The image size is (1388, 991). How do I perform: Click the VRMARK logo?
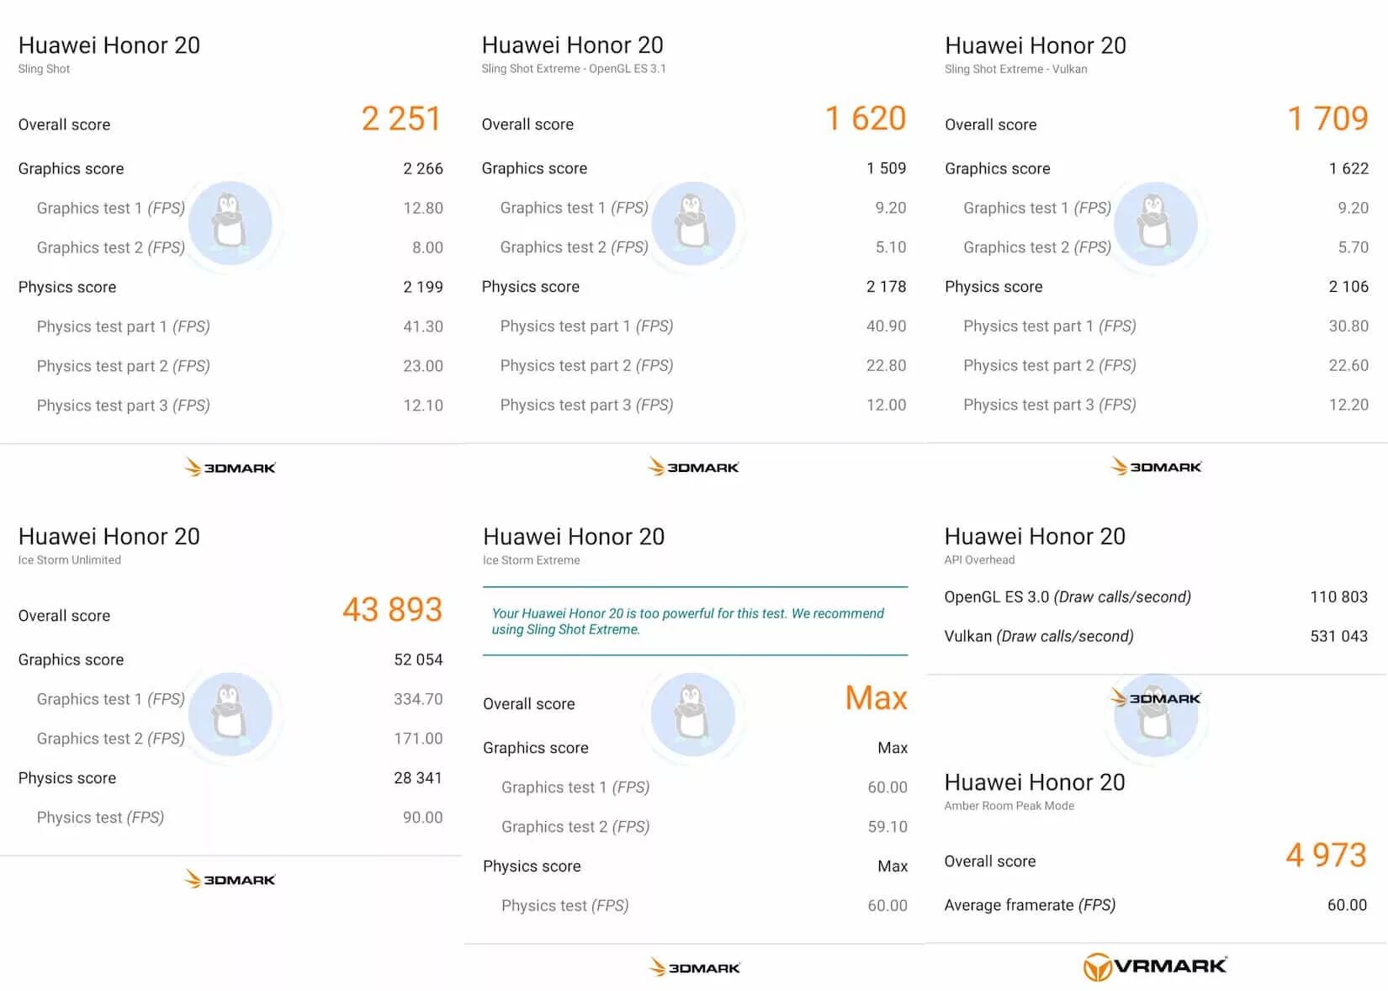1155,967
